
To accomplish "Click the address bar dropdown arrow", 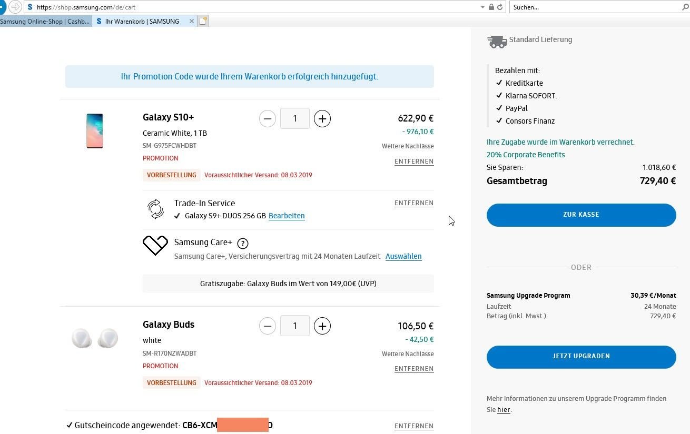I will click(x=483, y=7).
